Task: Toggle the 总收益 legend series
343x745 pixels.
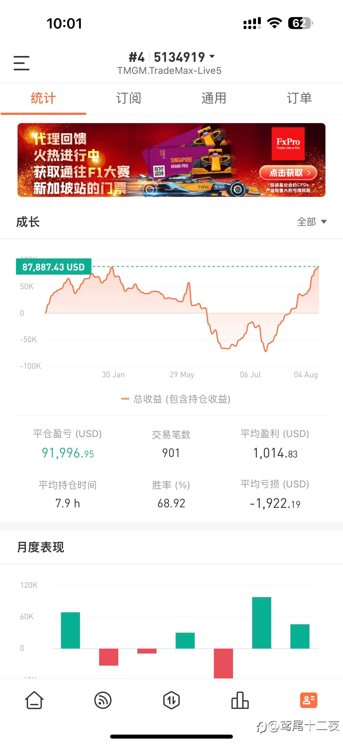Action: point(175,399)
